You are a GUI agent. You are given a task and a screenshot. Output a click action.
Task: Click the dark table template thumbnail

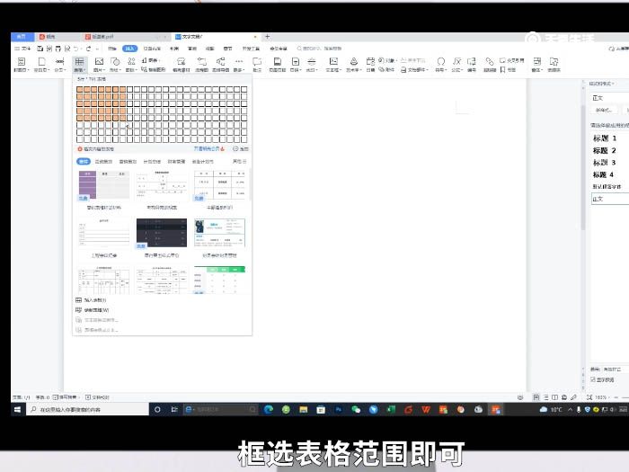[x=162, y=233]
